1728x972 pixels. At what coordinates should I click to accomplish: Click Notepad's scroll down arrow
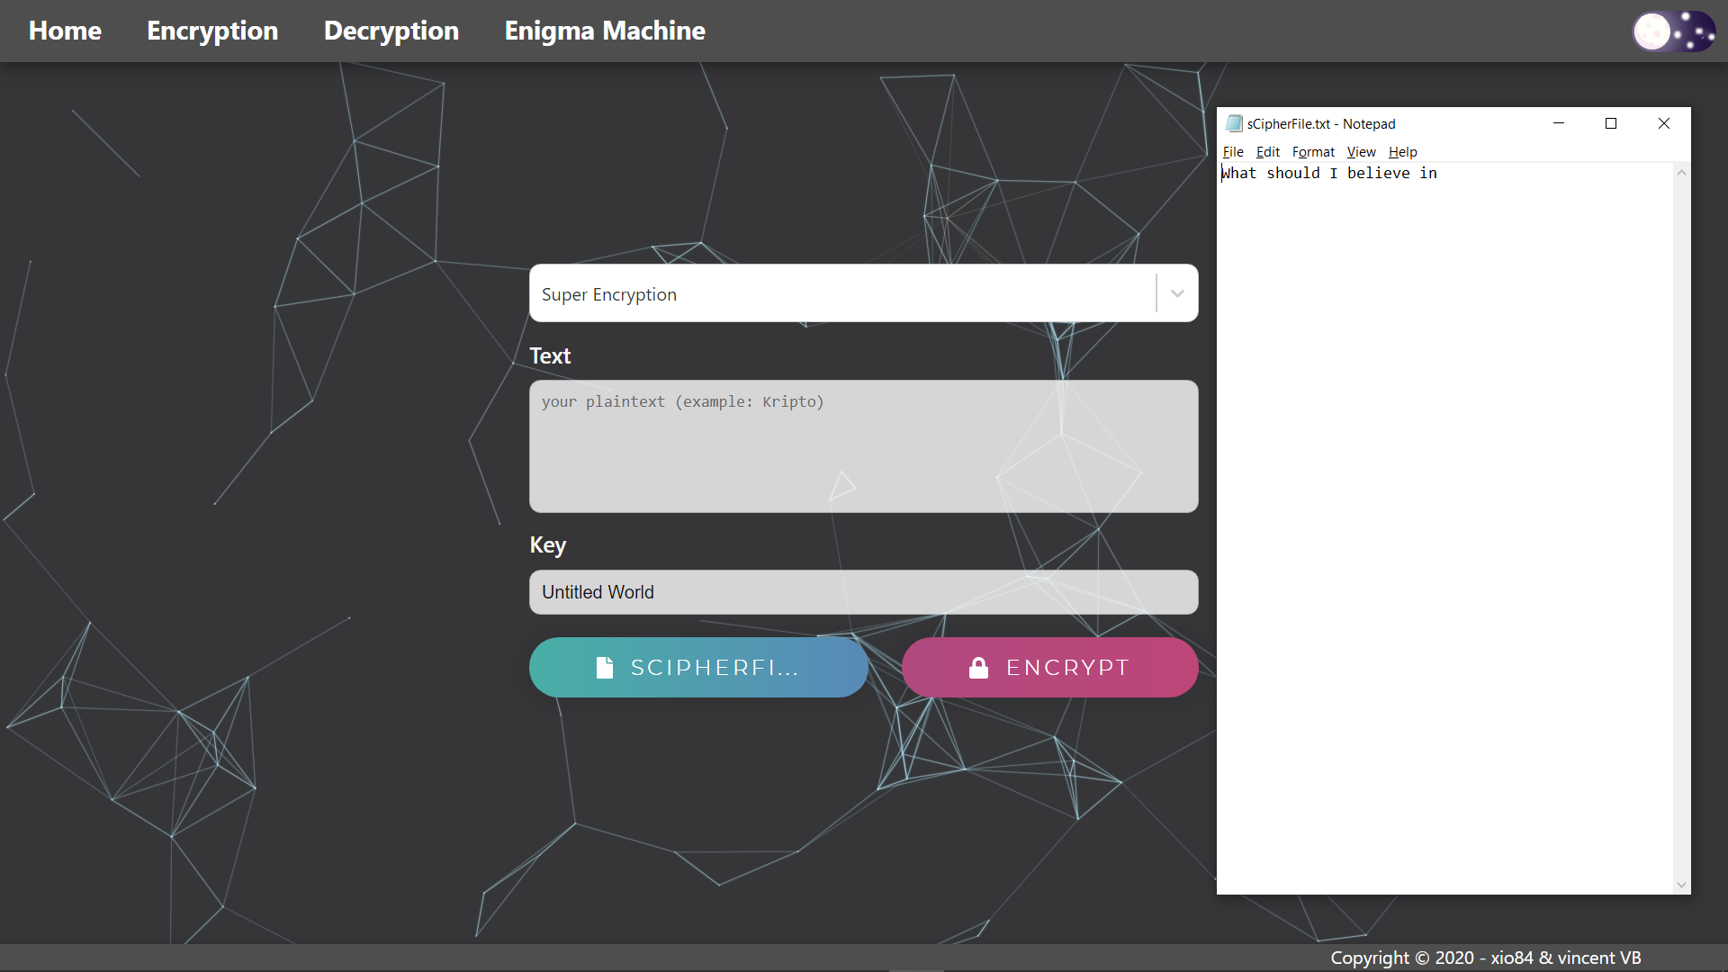tap(1681, 885)
